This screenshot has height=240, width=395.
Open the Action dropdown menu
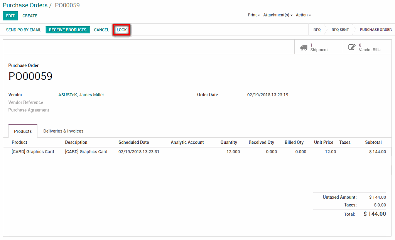tap(303, 15)
